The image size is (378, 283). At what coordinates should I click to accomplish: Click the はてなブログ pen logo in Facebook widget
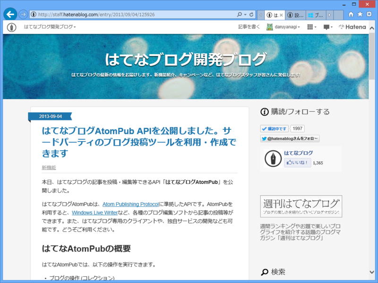[273, 158]
